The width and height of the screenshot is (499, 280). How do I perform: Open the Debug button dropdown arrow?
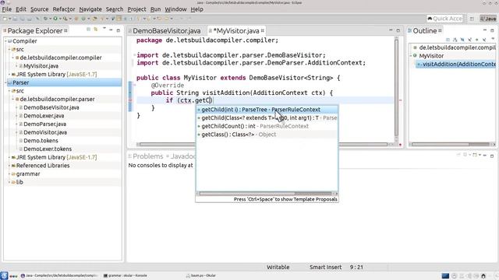(x=50, y=19)
